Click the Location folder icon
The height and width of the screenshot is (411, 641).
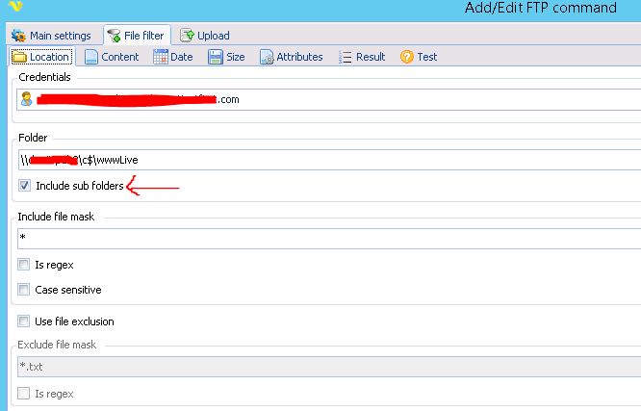click(18, 57)
